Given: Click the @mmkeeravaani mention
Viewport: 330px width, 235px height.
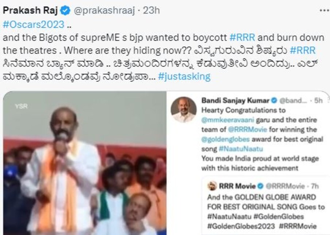Looking at the screenshot, I should (x=228, y=120).
